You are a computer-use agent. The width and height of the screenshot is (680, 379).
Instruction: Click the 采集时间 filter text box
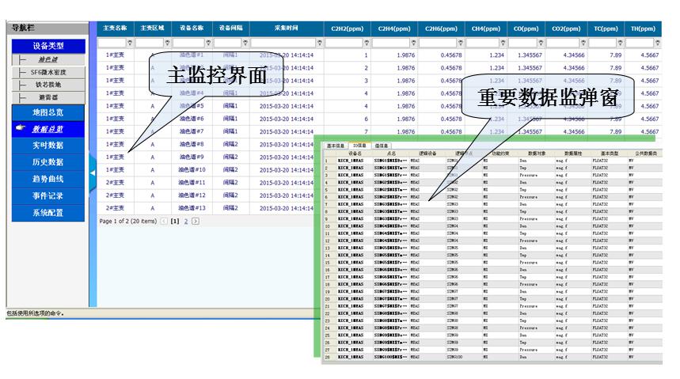click(283, 43)
